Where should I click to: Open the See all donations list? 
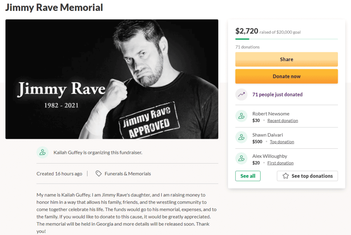point(248,176)
